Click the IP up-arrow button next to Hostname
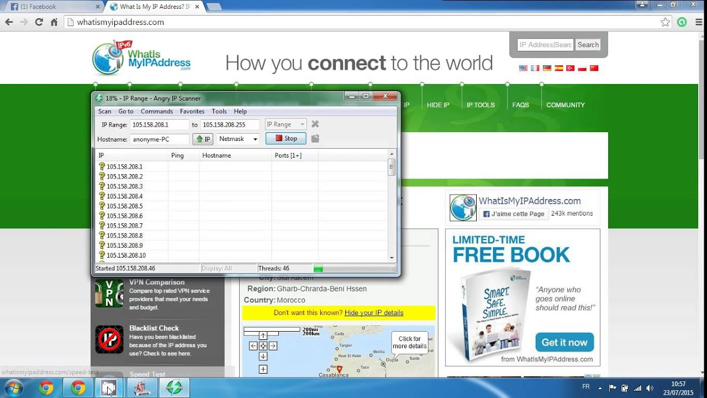The width and height of the screenshot is (707, 398). point(203,139)
